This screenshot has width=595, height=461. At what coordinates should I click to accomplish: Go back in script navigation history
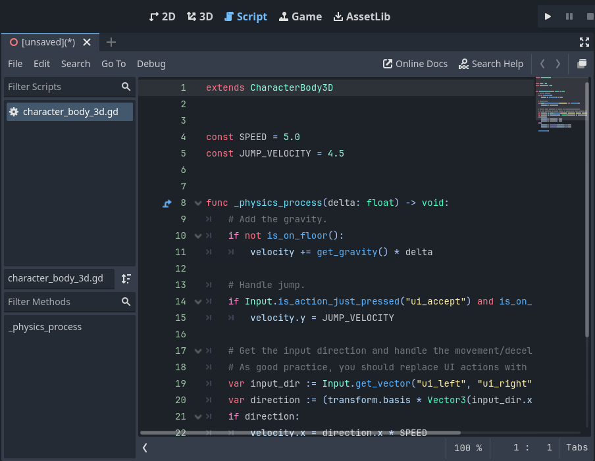point(542,64)
